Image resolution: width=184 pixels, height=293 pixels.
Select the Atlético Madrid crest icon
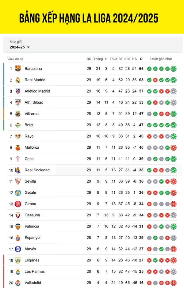18,91
